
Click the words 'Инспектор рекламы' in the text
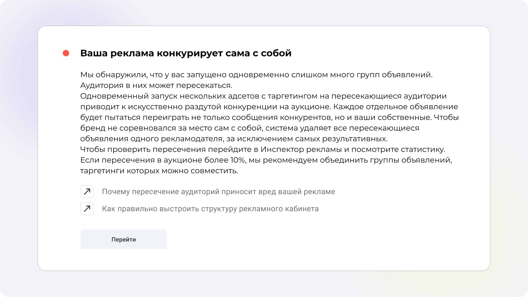pos(301,149)
